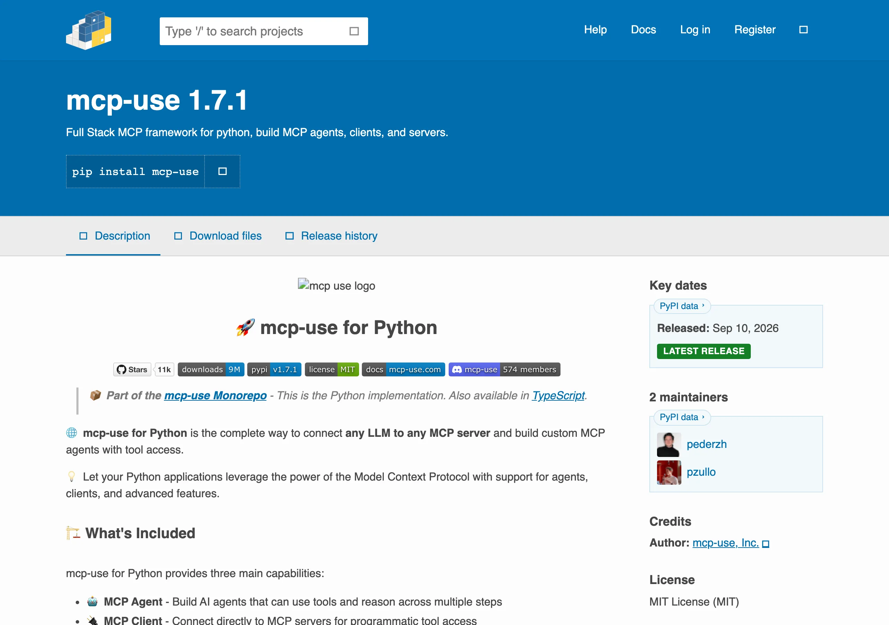The height and width of the screenshot is (625, 889).
Task: Click the icon right of Register
Action: [x=804, y=30]
